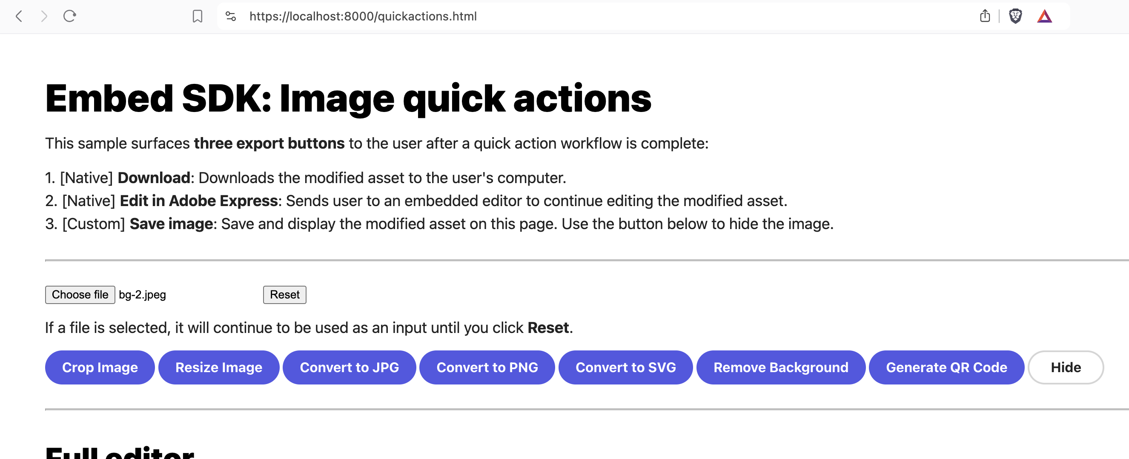Convert the image to PNG
This screenshot has height=459, width=1129.
[487, 367]
